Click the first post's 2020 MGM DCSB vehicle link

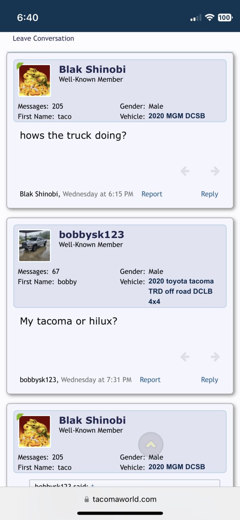tap(177, 116)
